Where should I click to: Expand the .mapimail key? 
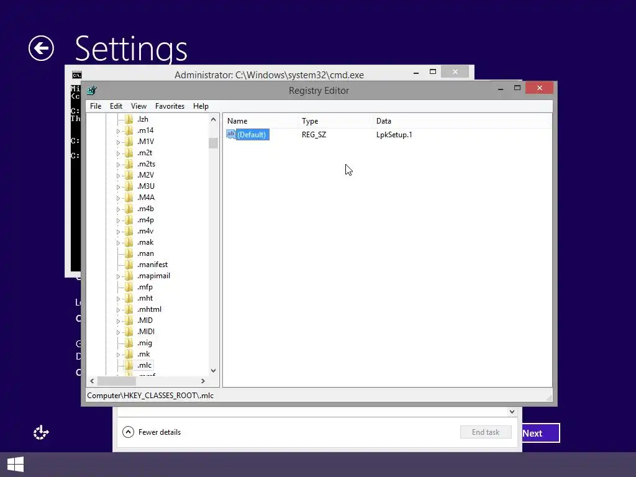pos(118,276)
